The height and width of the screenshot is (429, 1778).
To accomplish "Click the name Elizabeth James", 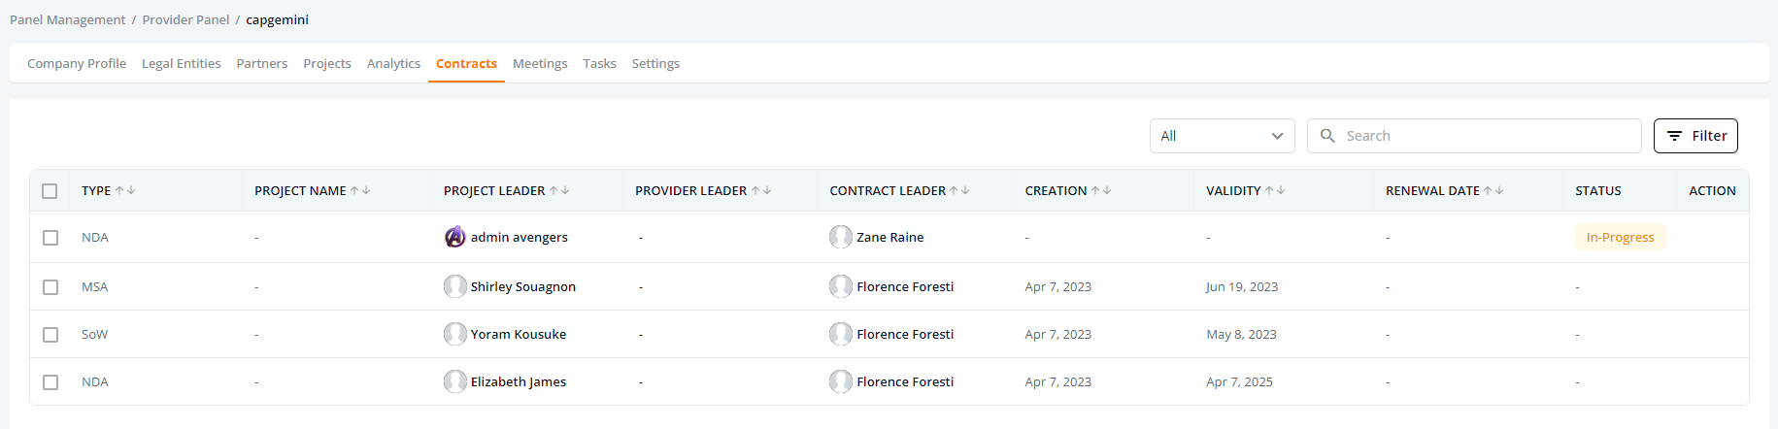I will [x=519, y=381].
